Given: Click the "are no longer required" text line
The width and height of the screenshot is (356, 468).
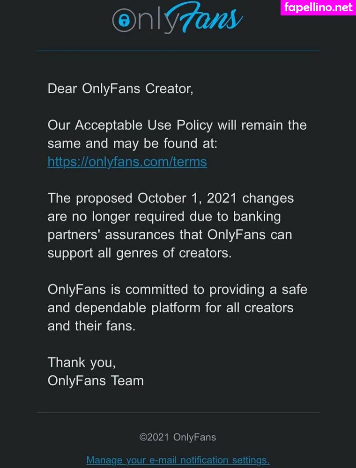Looking at the screenshot, I should click(x=164, y=217).
